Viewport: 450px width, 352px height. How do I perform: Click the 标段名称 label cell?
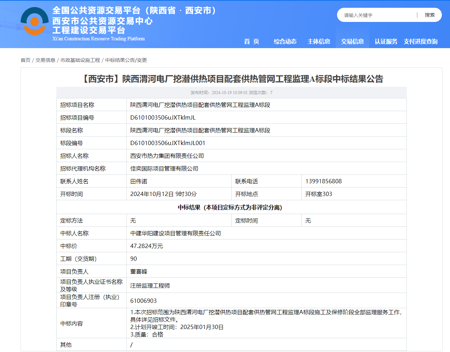coord(91,131)
